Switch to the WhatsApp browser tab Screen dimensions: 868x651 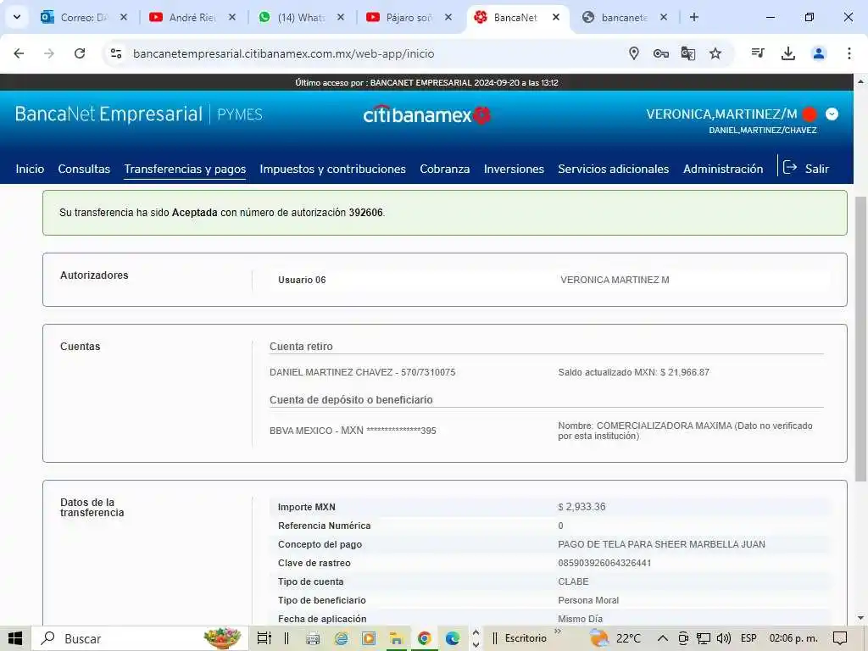[x=301, y=17]
